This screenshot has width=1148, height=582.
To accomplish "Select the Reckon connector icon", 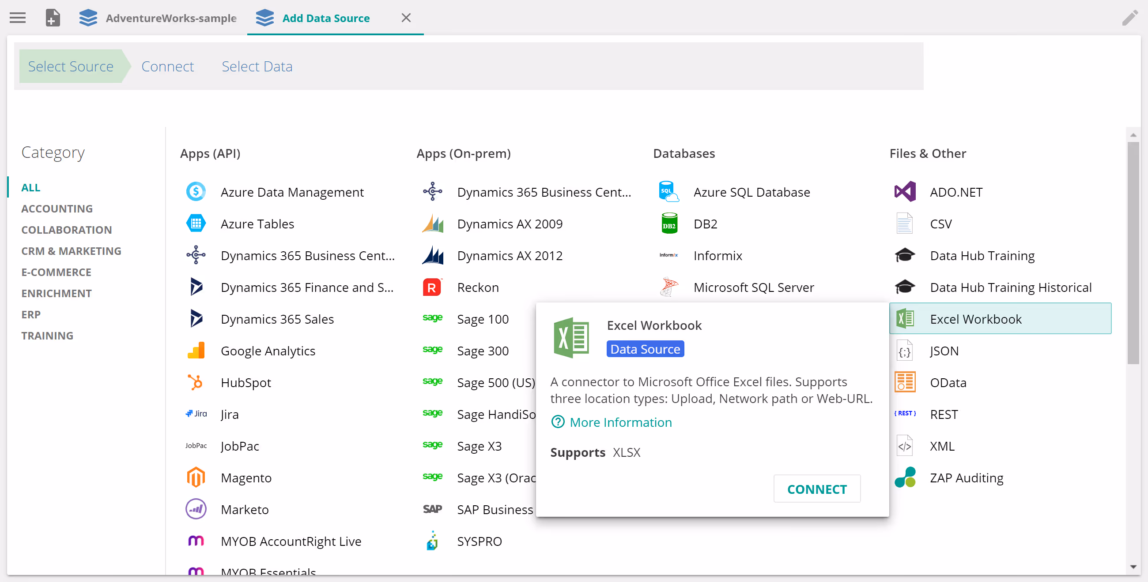I will coord(432,287).
